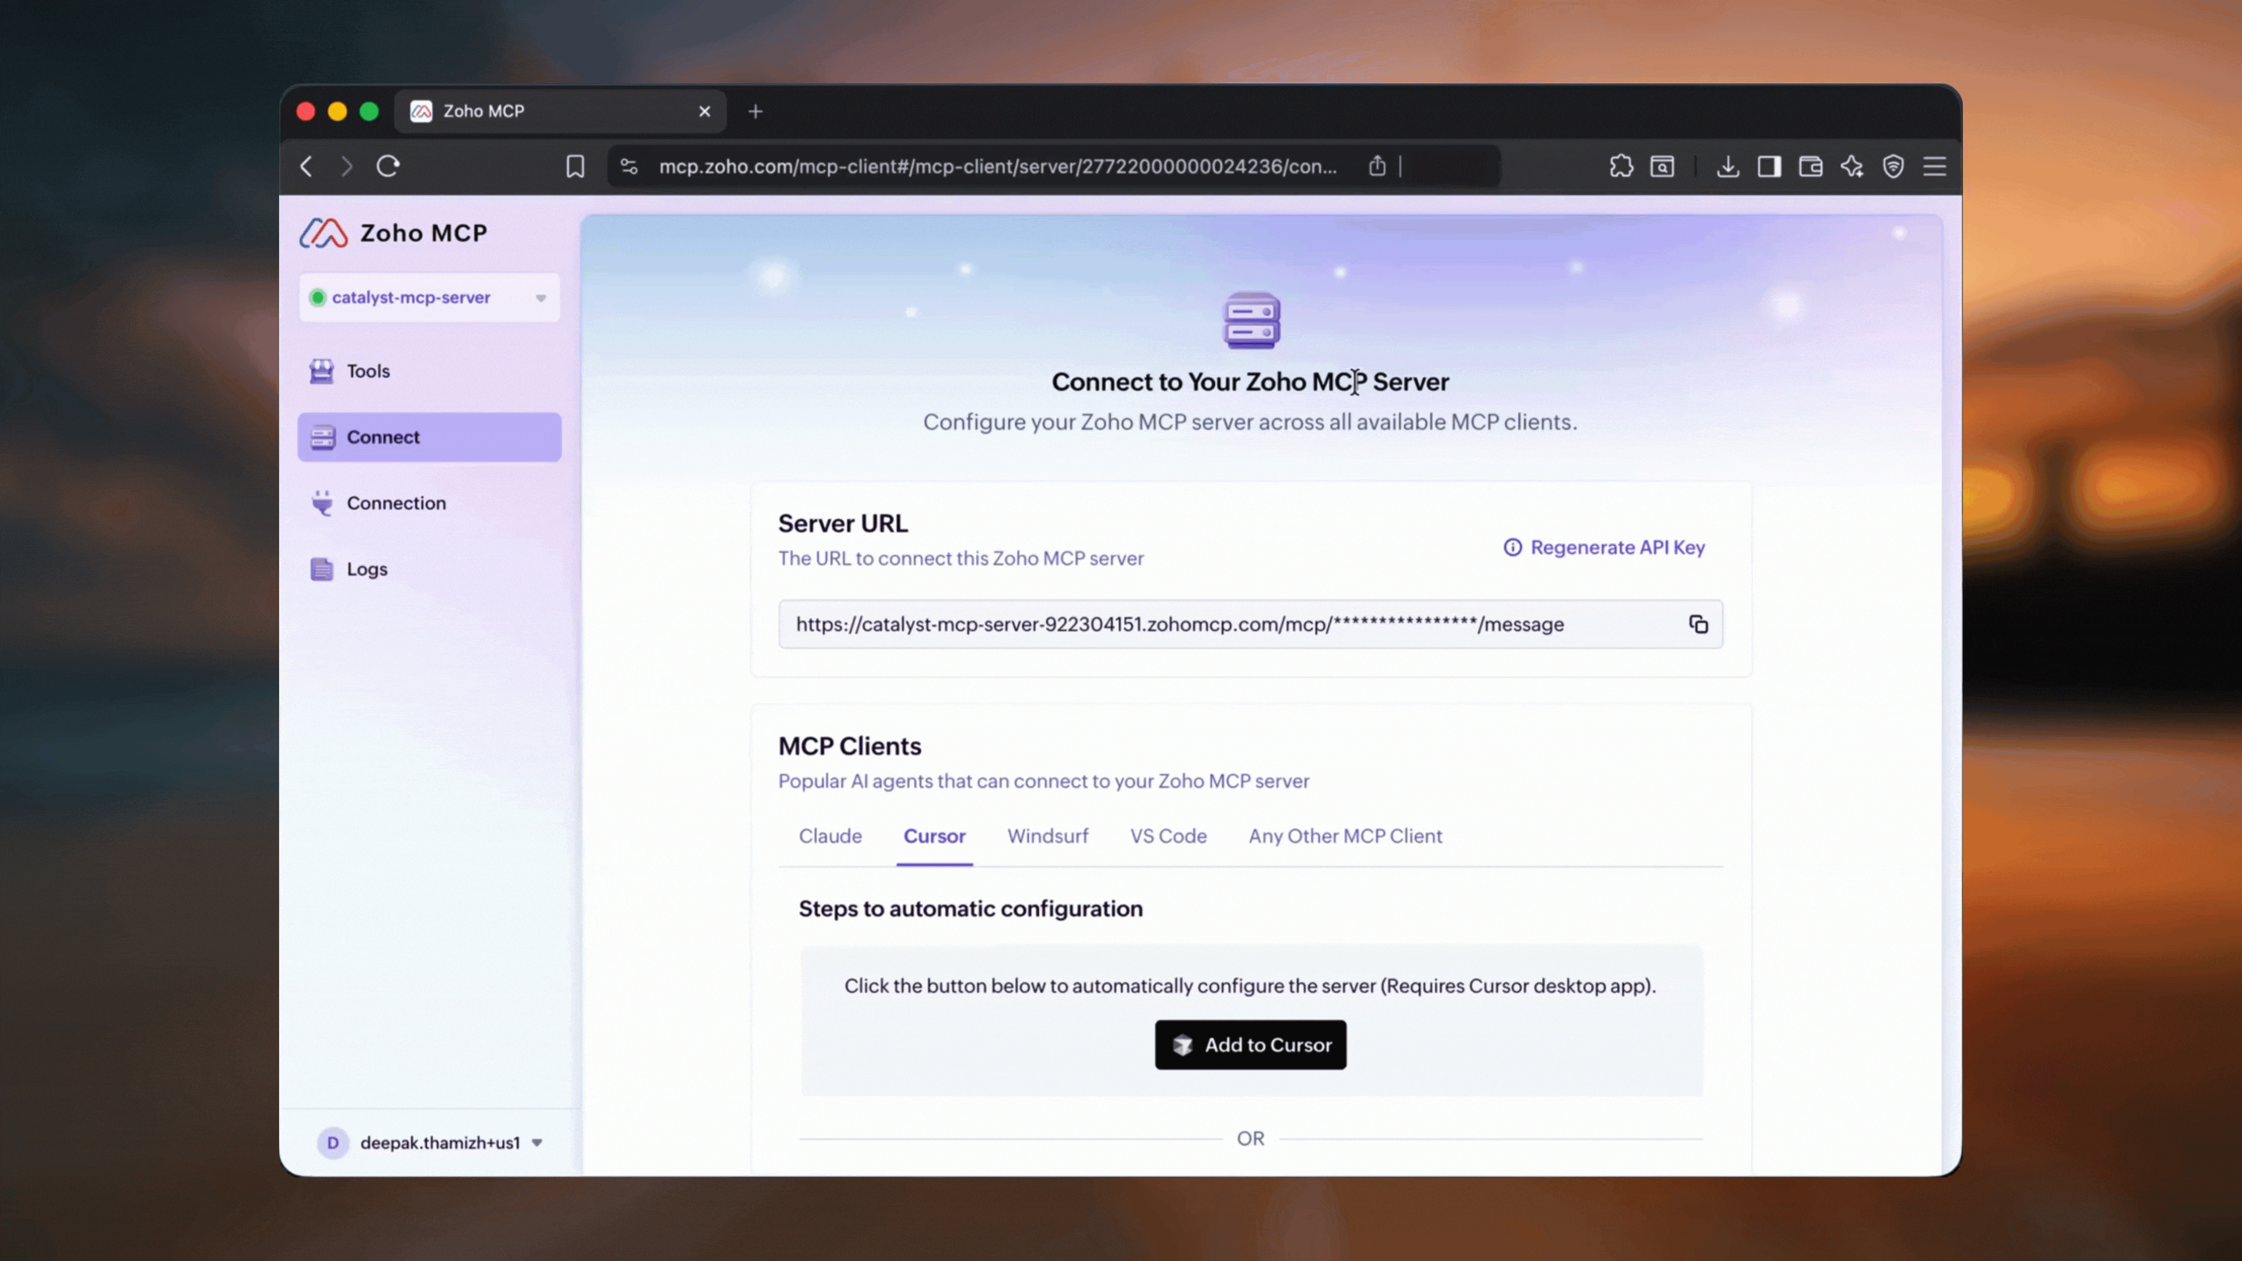Image resolution: width=2242 pixels, height=1261 pixels.
Task: Click the 'Requires Cursor desktop app' instruction text
Action: coord(1250,986)
